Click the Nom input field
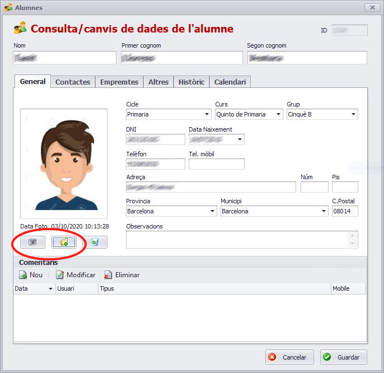Screen dimensions: 384x373 65,58
